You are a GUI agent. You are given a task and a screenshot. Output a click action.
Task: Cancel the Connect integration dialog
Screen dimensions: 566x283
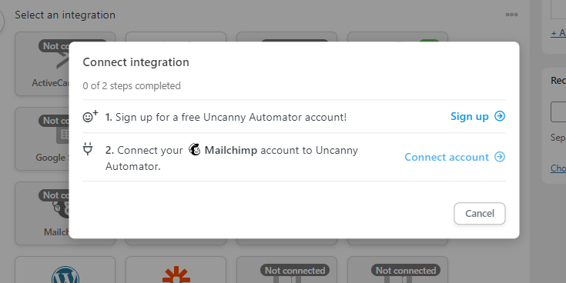(479, 214)
